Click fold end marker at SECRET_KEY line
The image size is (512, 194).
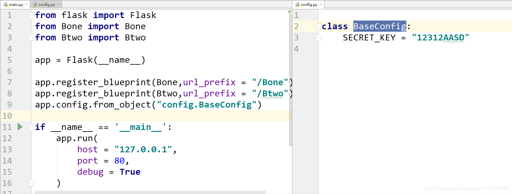(x=318, y=38)
